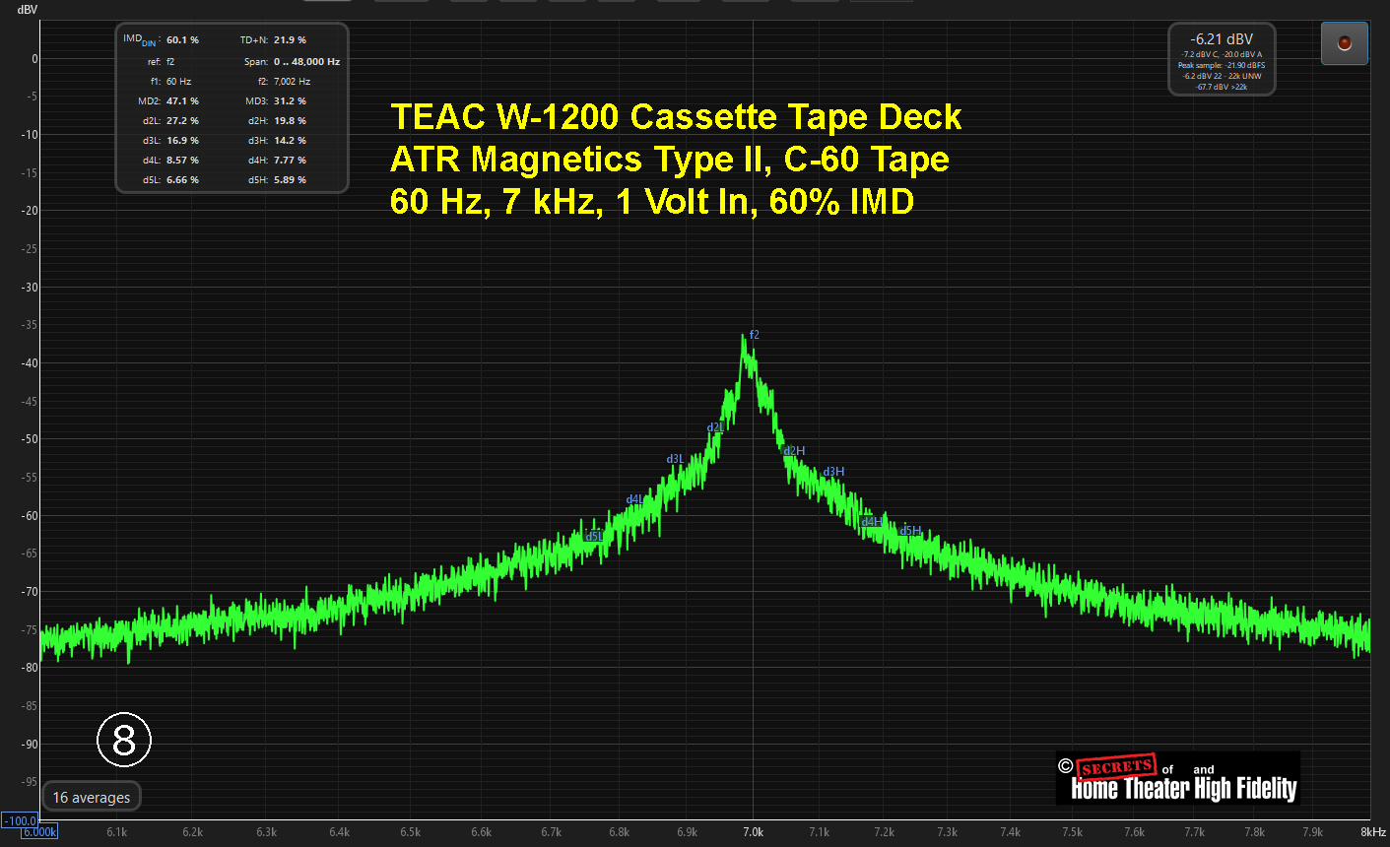Click the d2H marker on the spectrum
1390x847 pixels.
click(x=794, y=451)
